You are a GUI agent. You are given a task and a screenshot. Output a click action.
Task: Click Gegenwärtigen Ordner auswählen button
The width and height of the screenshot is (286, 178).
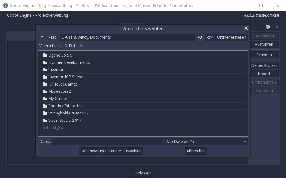coord(111,151)
